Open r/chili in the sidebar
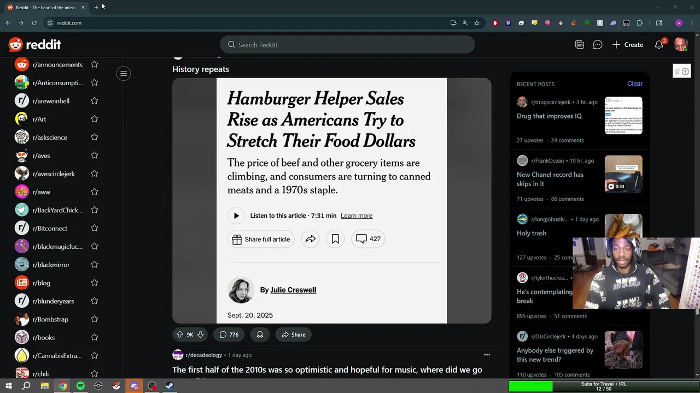The image size is (700, 393). click(x=40, y=374)
